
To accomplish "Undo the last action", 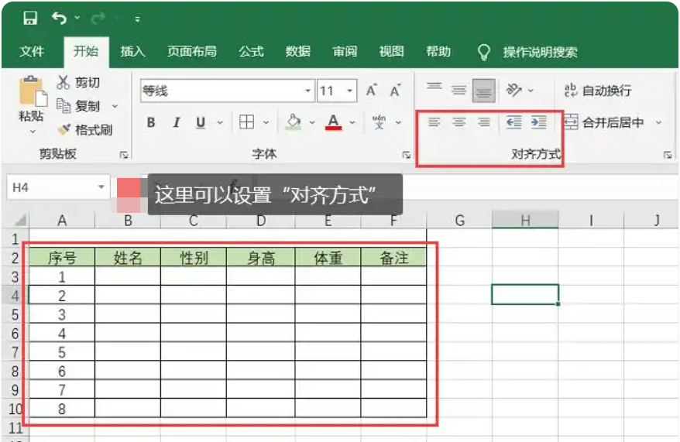I will click(x=59, y=19).
